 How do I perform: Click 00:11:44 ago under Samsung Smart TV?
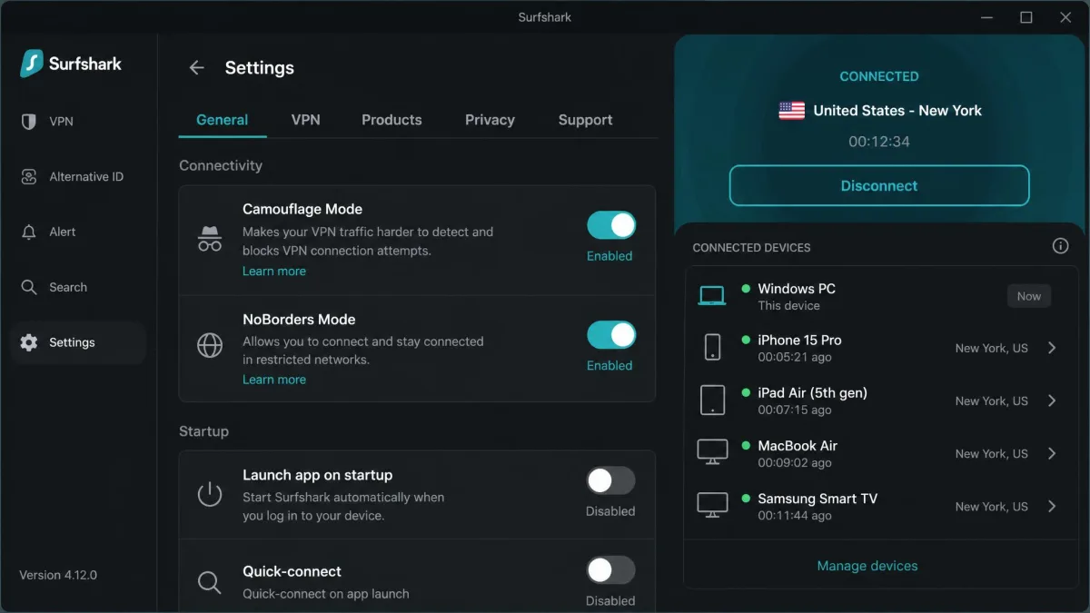(x=795, y=515)
